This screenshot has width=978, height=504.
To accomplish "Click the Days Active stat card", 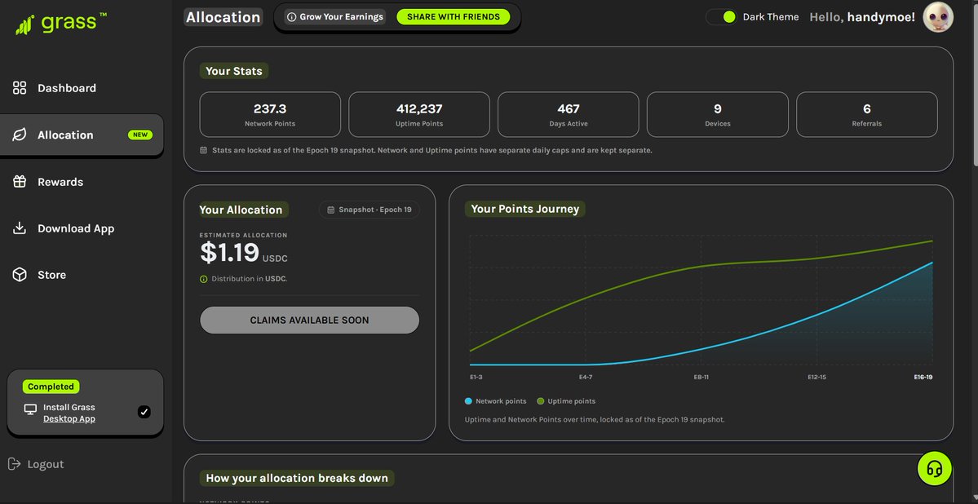I will [x=569, y=114].
